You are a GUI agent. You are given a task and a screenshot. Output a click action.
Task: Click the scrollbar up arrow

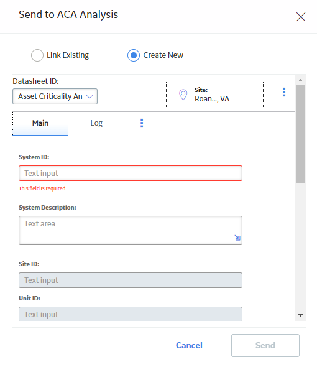coord(301,80)
